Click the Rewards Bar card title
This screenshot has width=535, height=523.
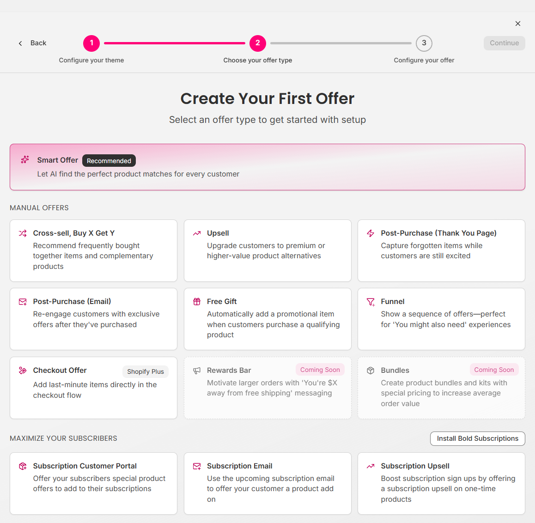click(x=229, y=370)
